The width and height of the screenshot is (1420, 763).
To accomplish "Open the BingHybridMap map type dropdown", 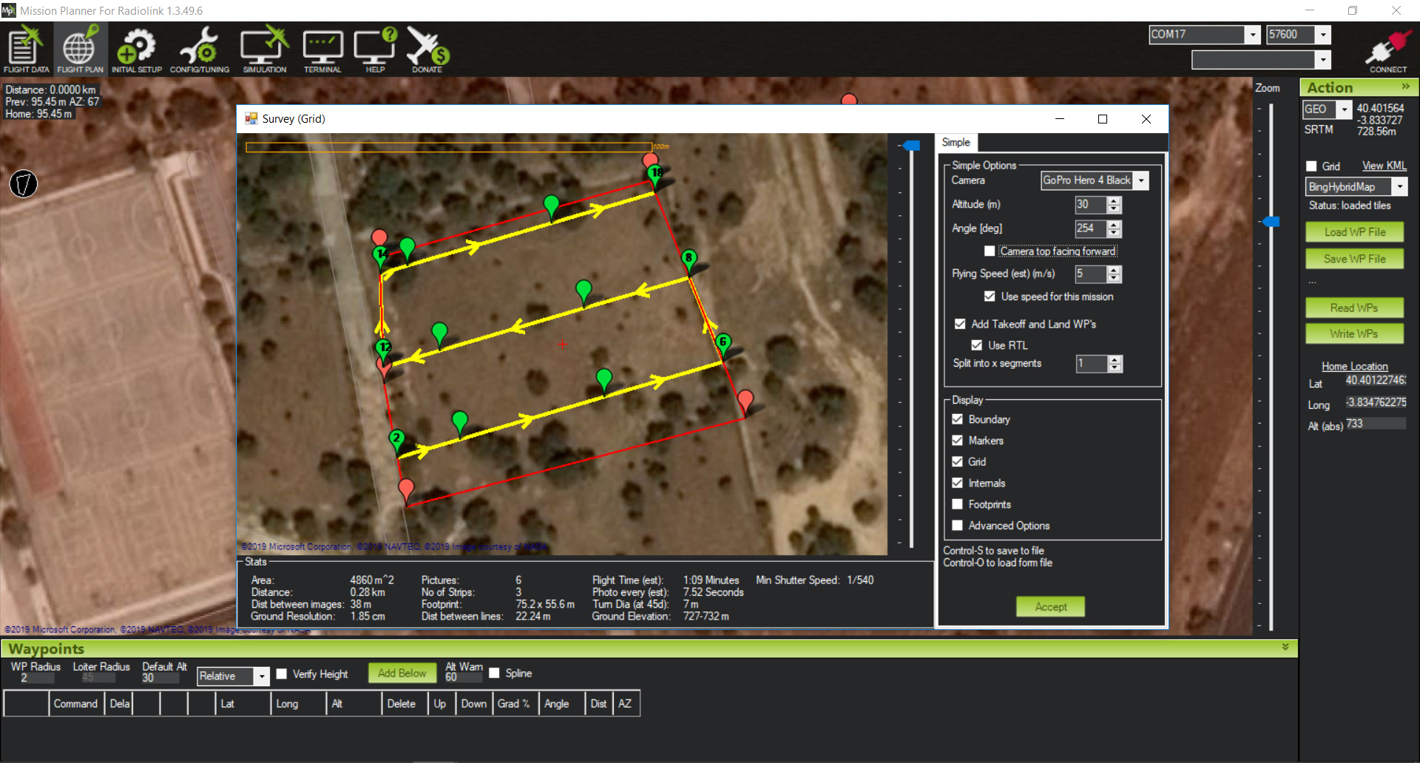I will coord(1399,187).
